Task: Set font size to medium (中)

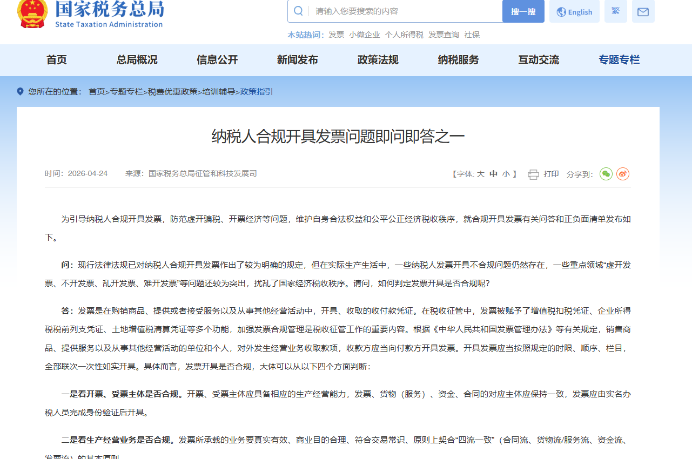Action: click(493, 174)
